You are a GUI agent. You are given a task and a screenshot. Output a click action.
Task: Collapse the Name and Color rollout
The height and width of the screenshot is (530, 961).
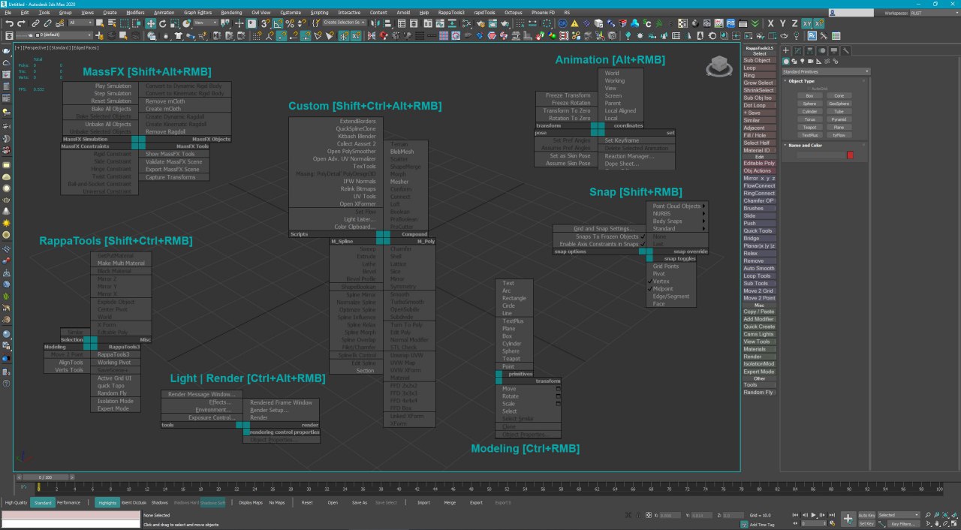pyautogui.click(x=805, y=146)
